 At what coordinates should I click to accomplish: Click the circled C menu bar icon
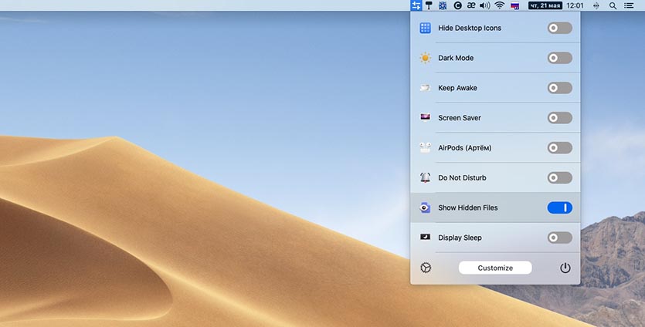(x=457, y=5)
